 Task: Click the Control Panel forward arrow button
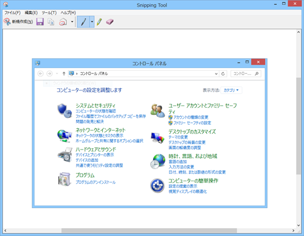click(x=49, y=74)
